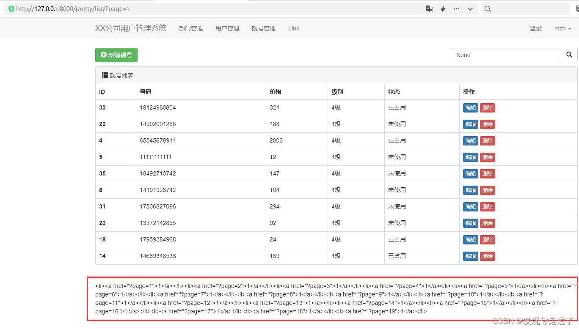This screenshot has width=579, height=329.
Task: Click the browser search magnifier icon
Action: [x=488, y=9]
